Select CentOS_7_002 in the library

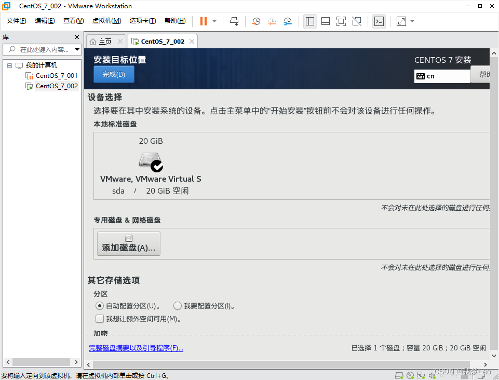point(56,86)
